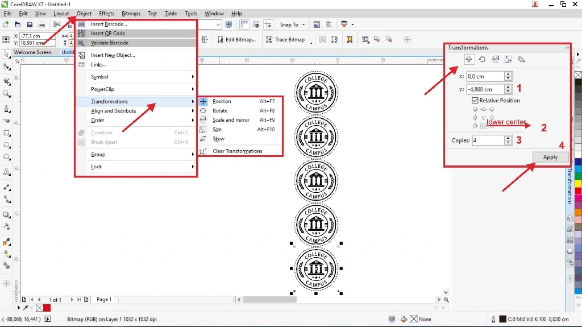Switch to Welcome Screen tab

(33, 52)
